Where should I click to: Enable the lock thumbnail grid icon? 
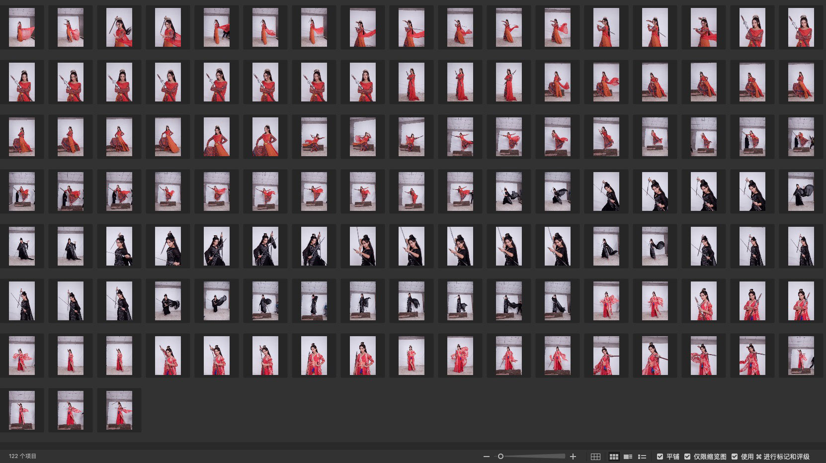pyautogui.click(x=595, y=457)
